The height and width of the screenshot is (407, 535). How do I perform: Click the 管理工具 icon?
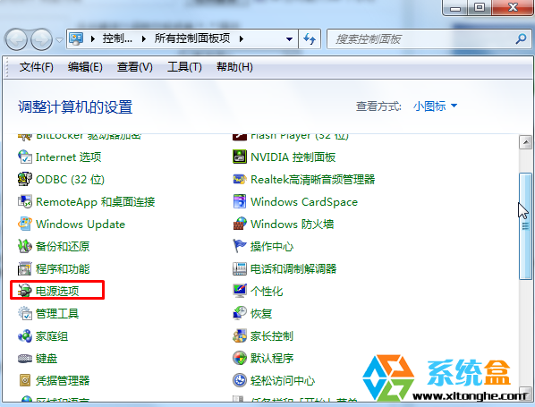24,313
